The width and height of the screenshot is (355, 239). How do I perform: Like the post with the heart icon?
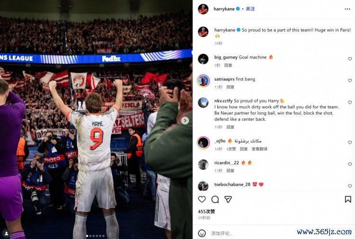(x=202, y=199)
